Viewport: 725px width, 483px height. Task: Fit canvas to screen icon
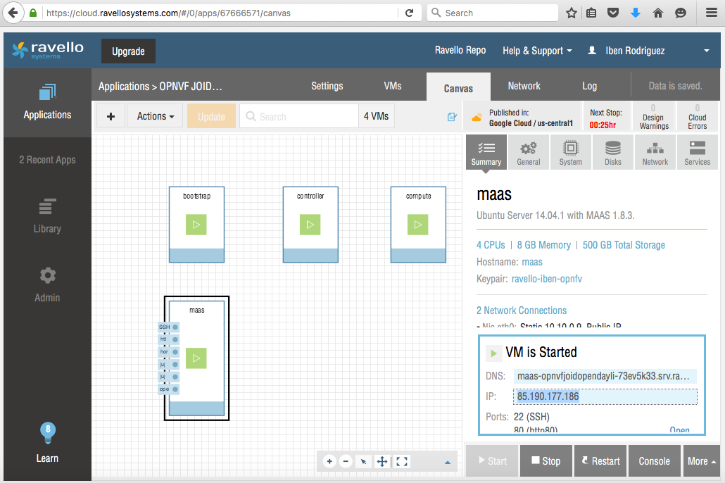(402, 461)
